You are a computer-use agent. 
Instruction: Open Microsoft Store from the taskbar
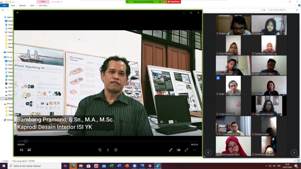88,166
